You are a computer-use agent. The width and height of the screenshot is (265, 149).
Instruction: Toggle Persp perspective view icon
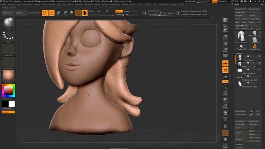point(225,56)
